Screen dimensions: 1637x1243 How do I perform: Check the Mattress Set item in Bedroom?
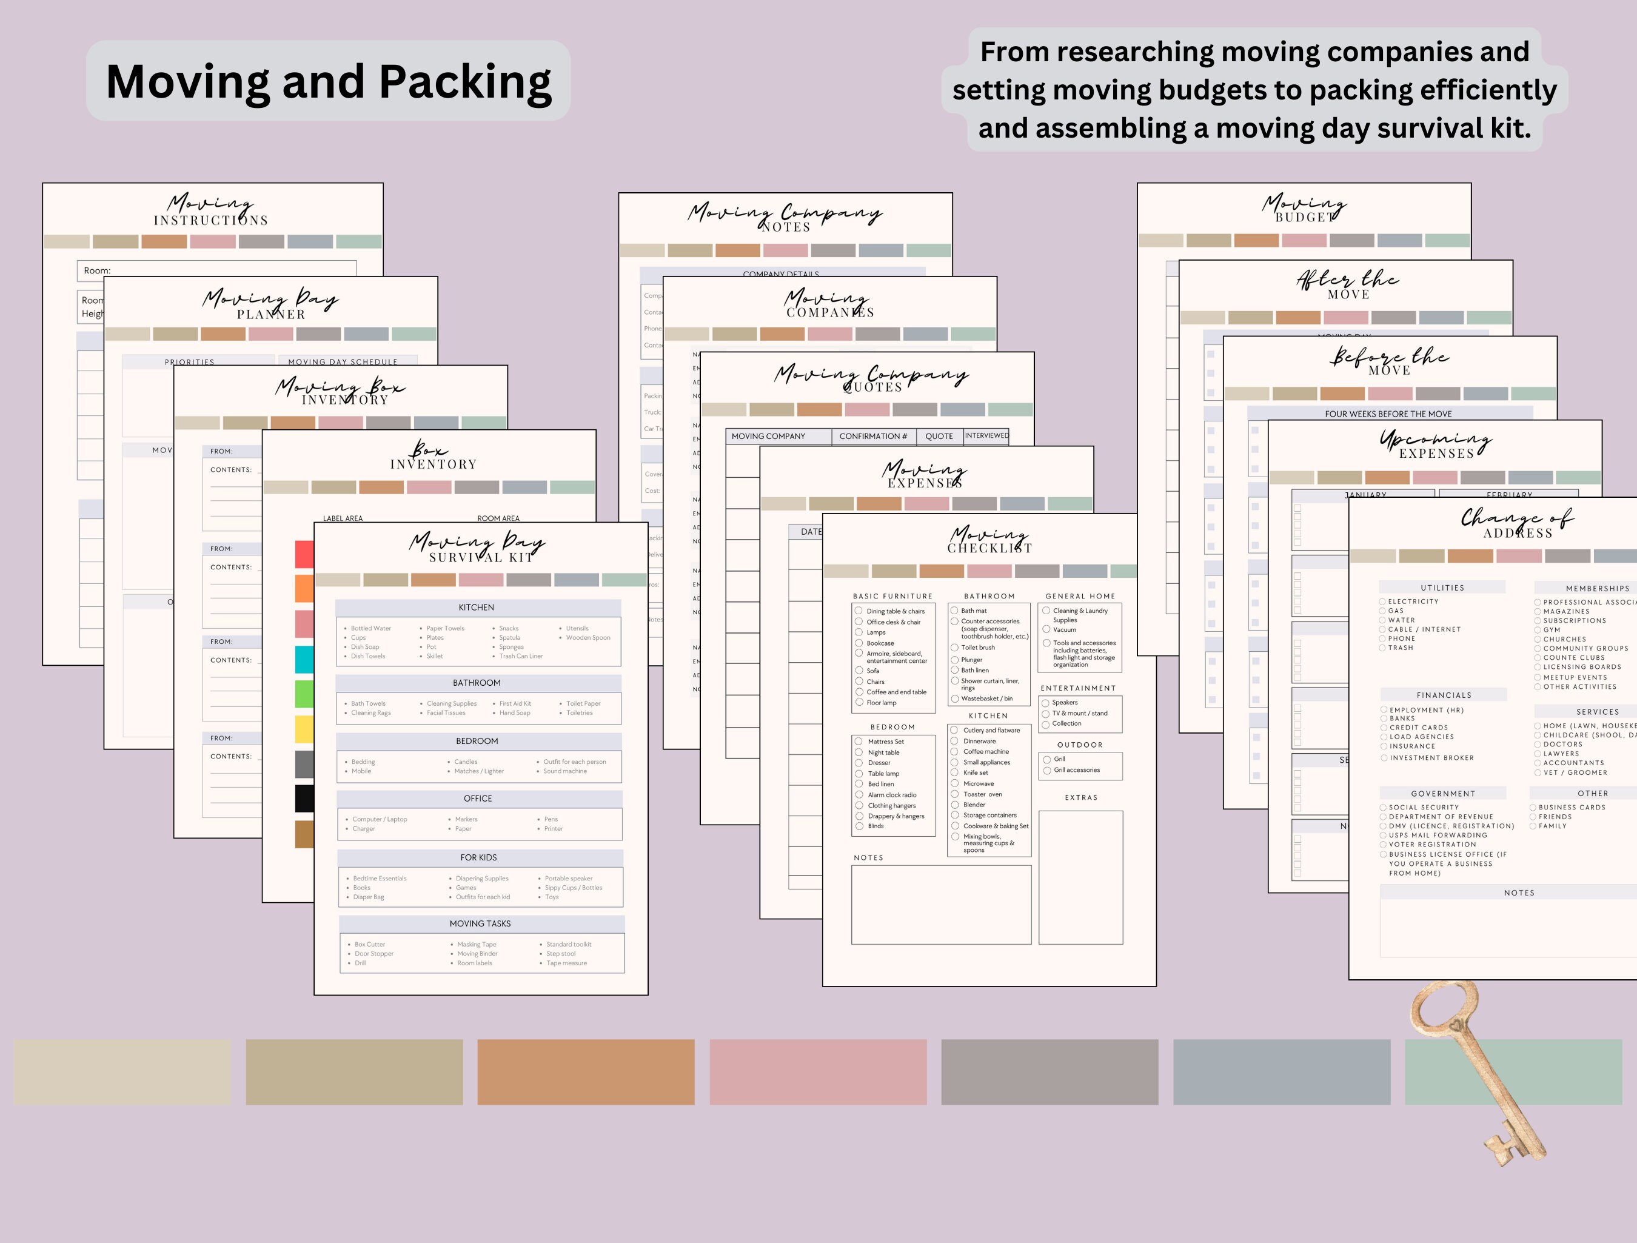[859, 741]
